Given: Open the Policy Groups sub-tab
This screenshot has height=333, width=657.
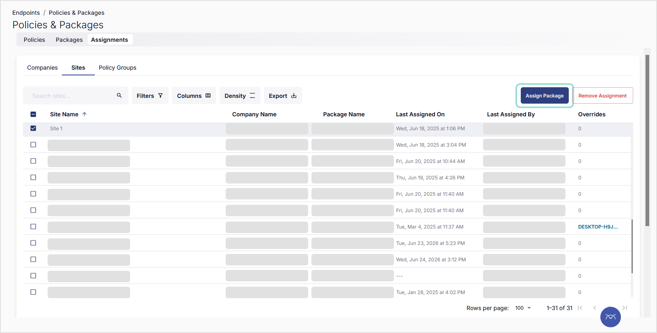Looking at the screenshot, I should 118,68.
